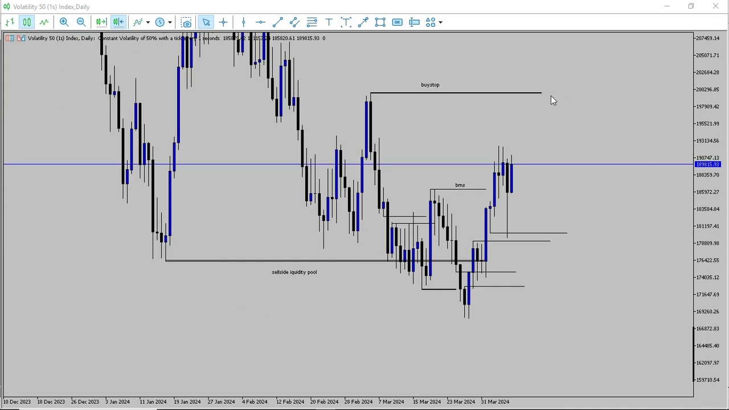Screen dimensions: 729x410
Task: Click the bms text label
Action: (460, 185)
